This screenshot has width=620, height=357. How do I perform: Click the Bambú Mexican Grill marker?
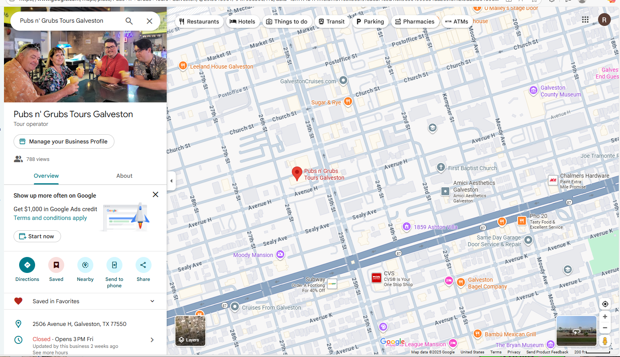[x=477, y=334]
